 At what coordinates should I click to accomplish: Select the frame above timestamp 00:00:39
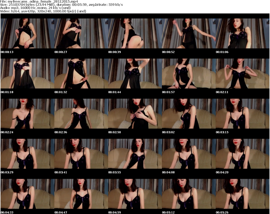[x=135, y=34]
